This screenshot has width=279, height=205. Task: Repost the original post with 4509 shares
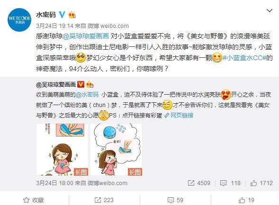click(x=199, y=183)
